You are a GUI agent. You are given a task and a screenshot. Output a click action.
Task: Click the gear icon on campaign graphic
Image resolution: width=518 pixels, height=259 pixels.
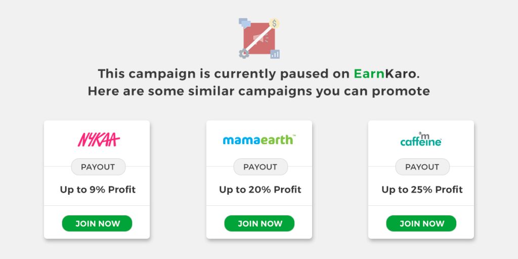pos(244,54)
